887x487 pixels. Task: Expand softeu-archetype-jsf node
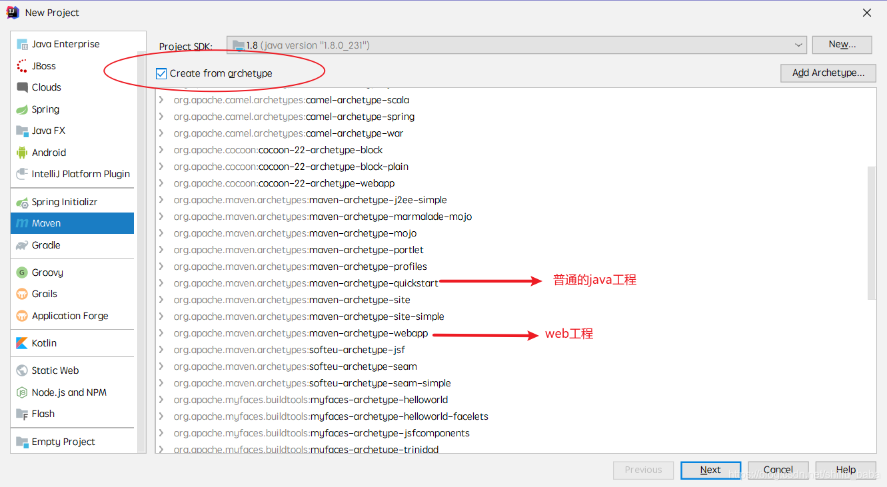161,350
